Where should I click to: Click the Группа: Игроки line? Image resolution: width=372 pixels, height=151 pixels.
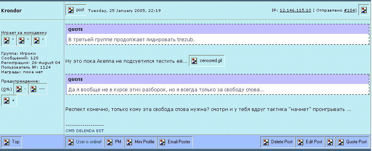click(18, 54)
